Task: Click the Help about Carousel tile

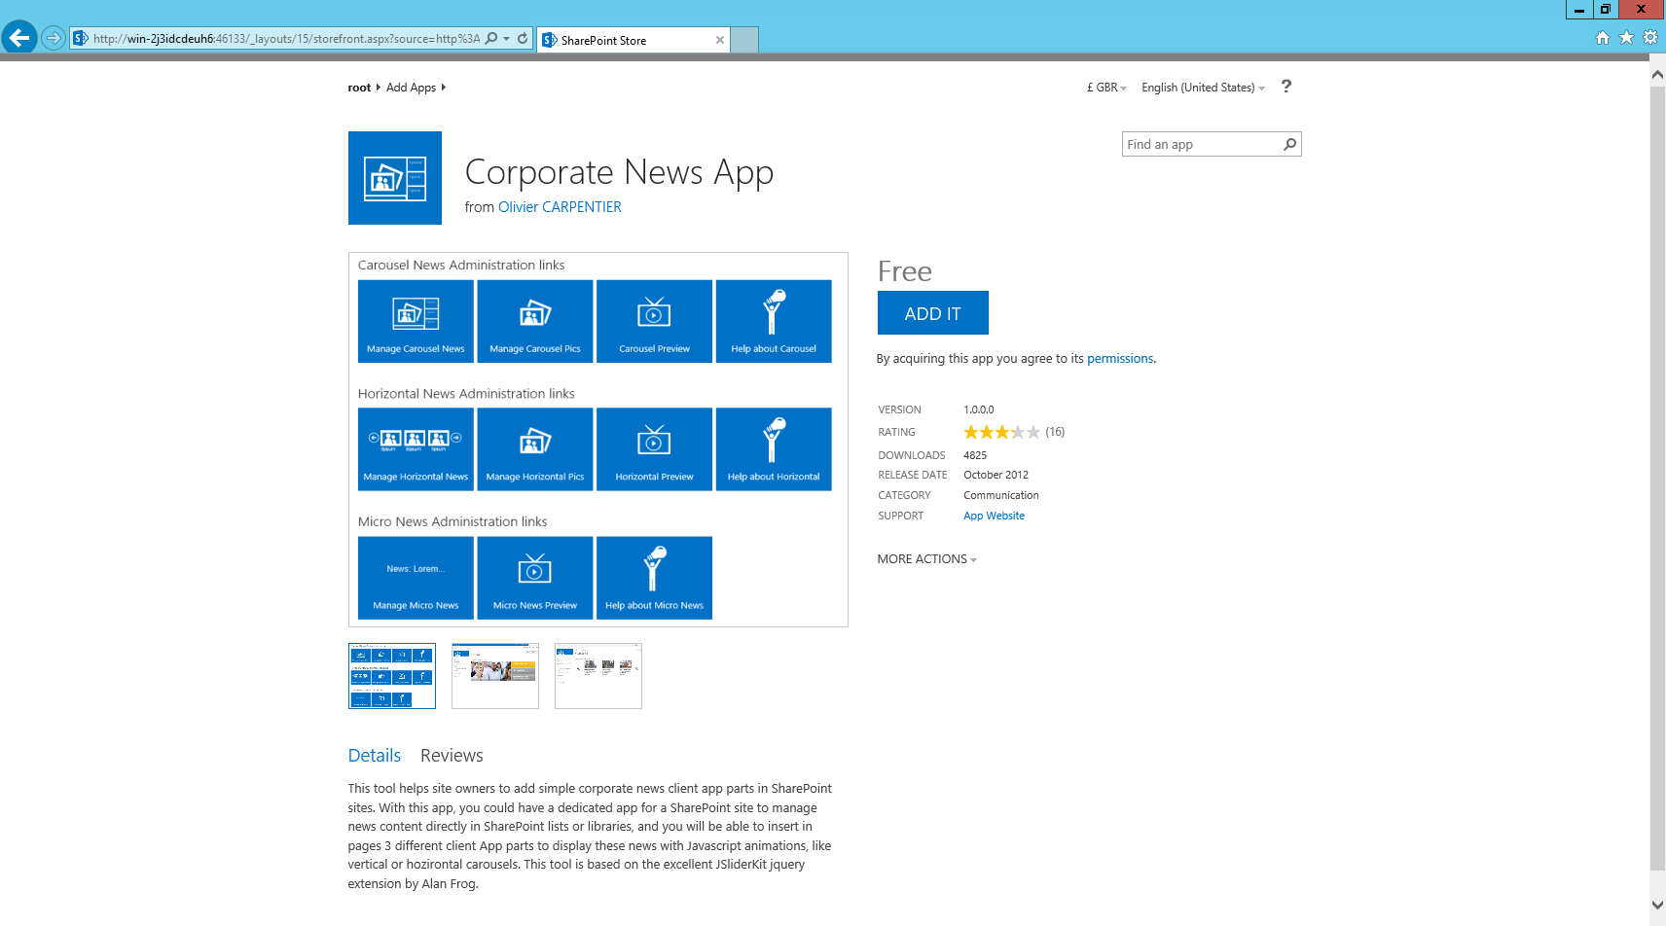Action: [774, 321]
